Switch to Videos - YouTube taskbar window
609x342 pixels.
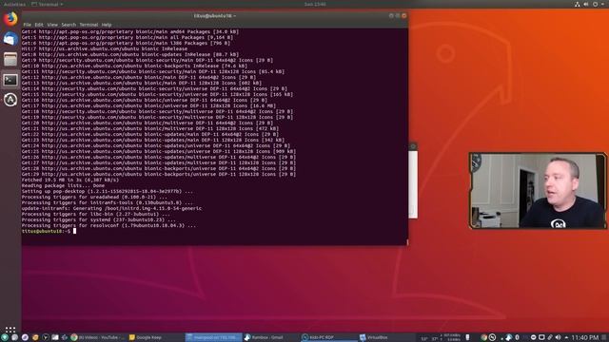[98, 337]
